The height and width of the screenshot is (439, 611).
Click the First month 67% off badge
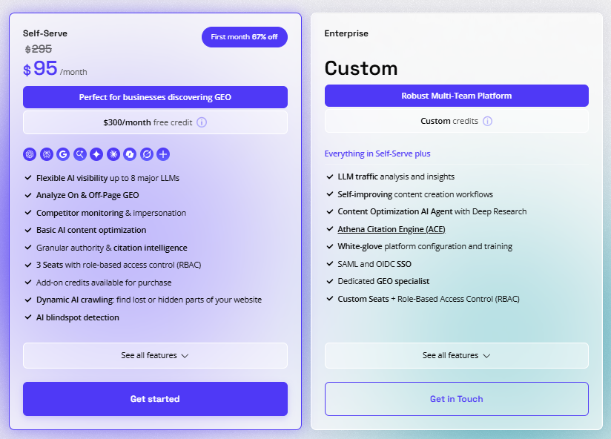coord(244,36)
